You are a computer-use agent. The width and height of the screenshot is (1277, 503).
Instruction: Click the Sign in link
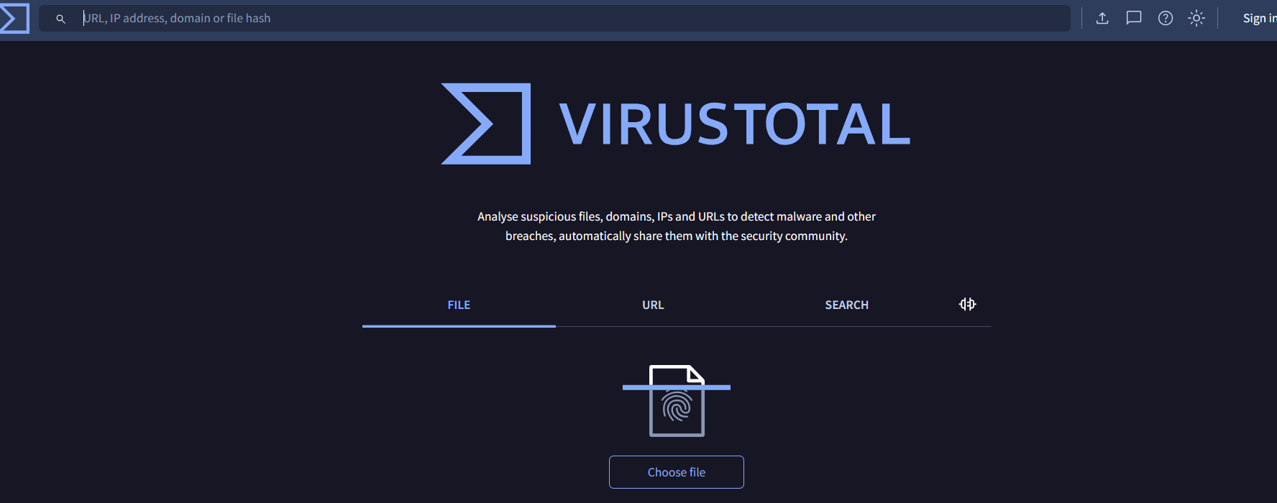1258,19
